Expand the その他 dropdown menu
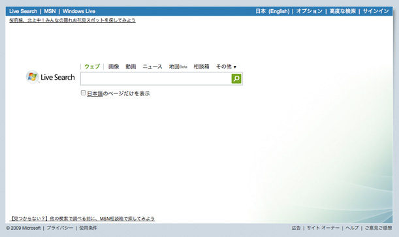 coord(226,67)
